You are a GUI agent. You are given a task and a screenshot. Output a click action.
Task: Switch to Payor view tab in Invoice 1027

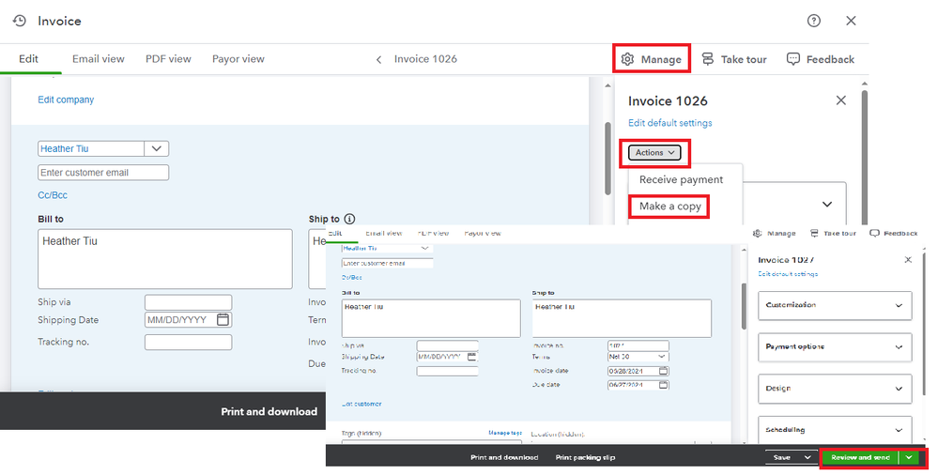pyautogui.click(x=483, y=233)
